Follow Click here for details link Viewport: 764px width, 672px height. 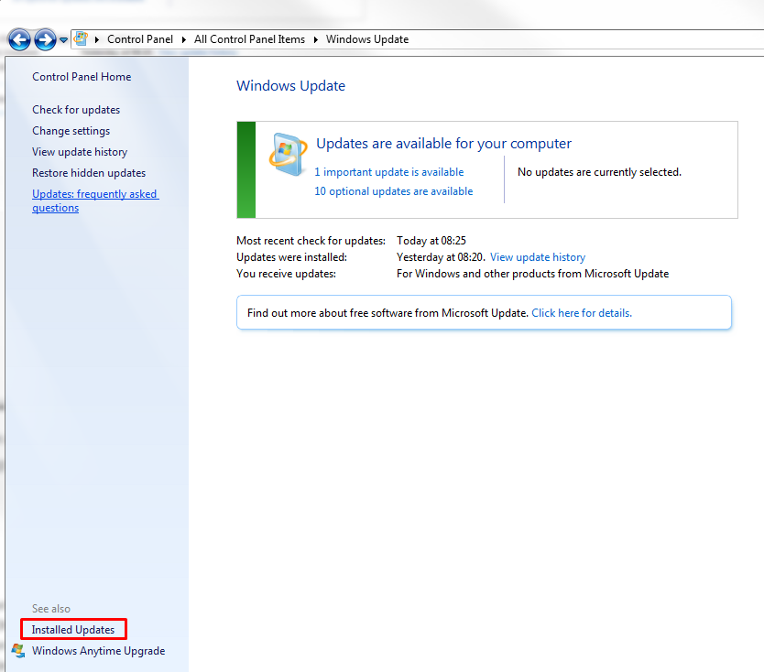point(582,313)
